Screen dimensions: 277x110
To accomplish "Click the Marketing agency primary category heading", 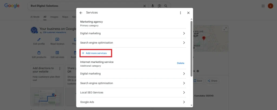I will point(91,22).
